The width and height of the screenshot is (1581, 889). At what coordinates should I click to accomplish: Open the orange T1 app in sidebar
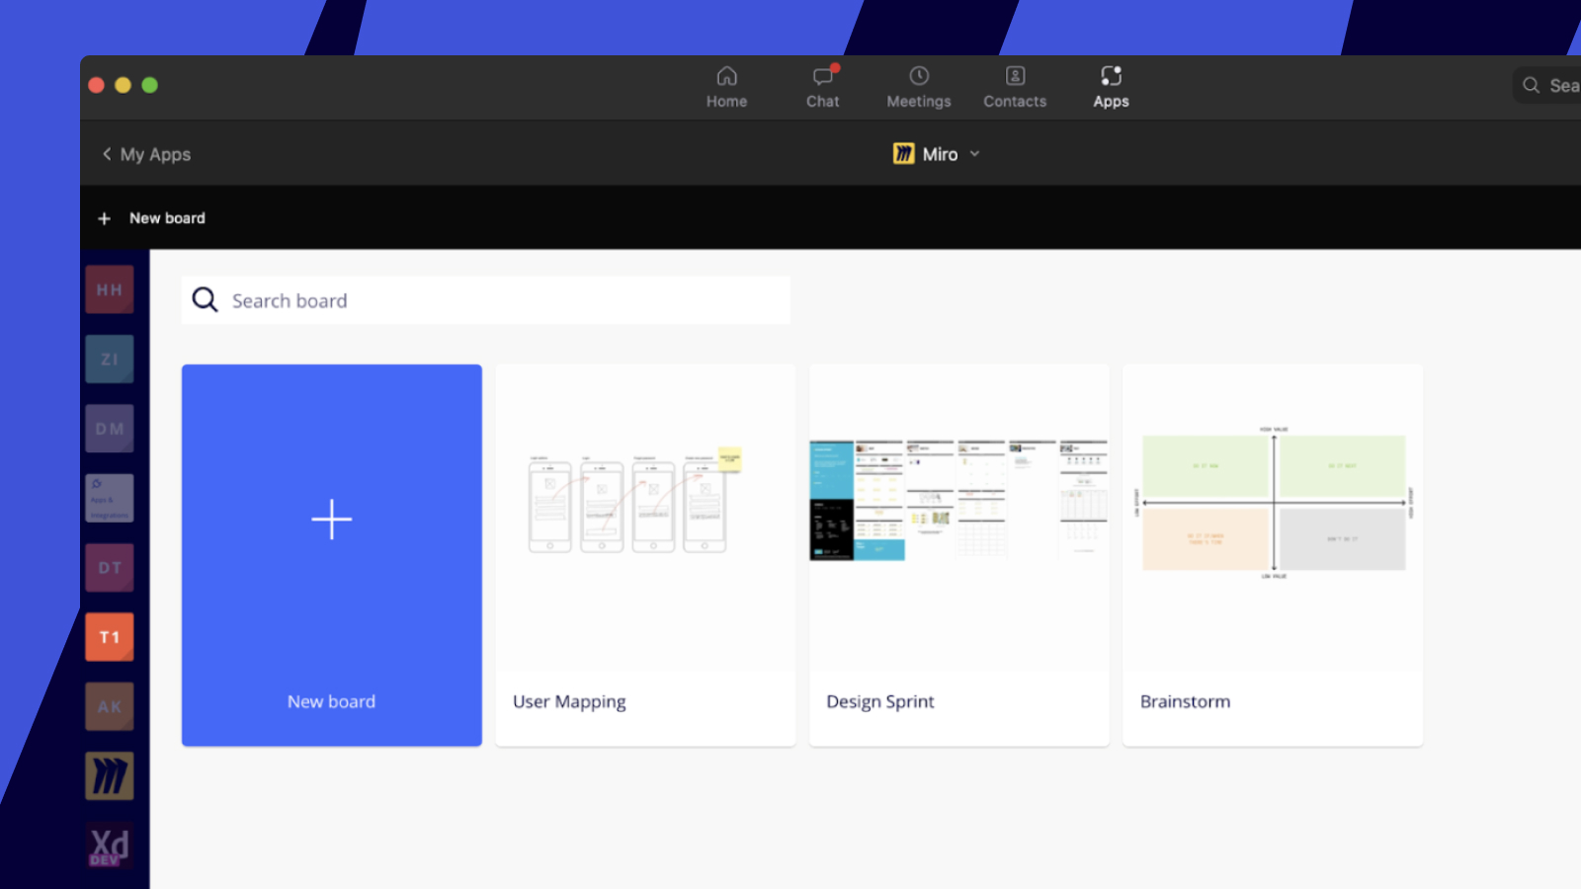pyautogui.click(x=109, y=636)
